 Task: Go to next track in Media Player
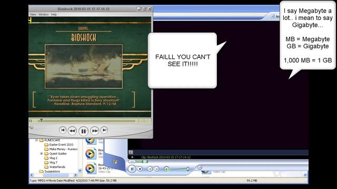(x=157, y=169)
